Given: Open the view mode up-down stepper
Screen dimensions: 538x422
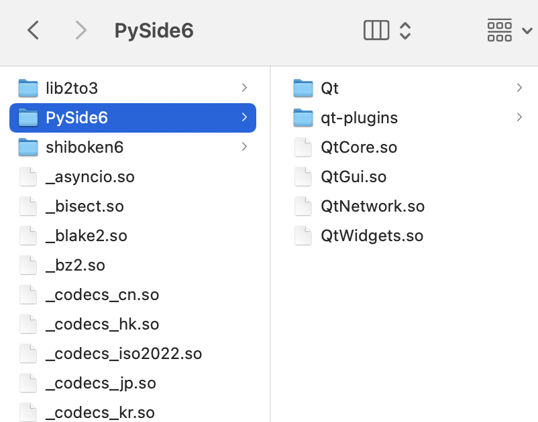Looking at the screenshot, I should (x=405, y=31).
